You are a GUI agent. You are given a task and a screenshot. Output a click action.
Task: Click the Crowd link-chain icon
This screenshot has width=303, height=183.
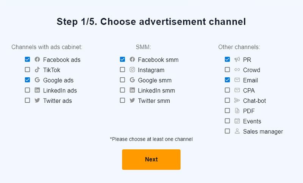pyautogui.click(x=237, y=70)
